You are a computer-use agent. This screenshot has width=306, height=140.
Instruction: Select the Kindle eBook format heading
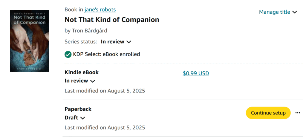[x=82, y=72]
